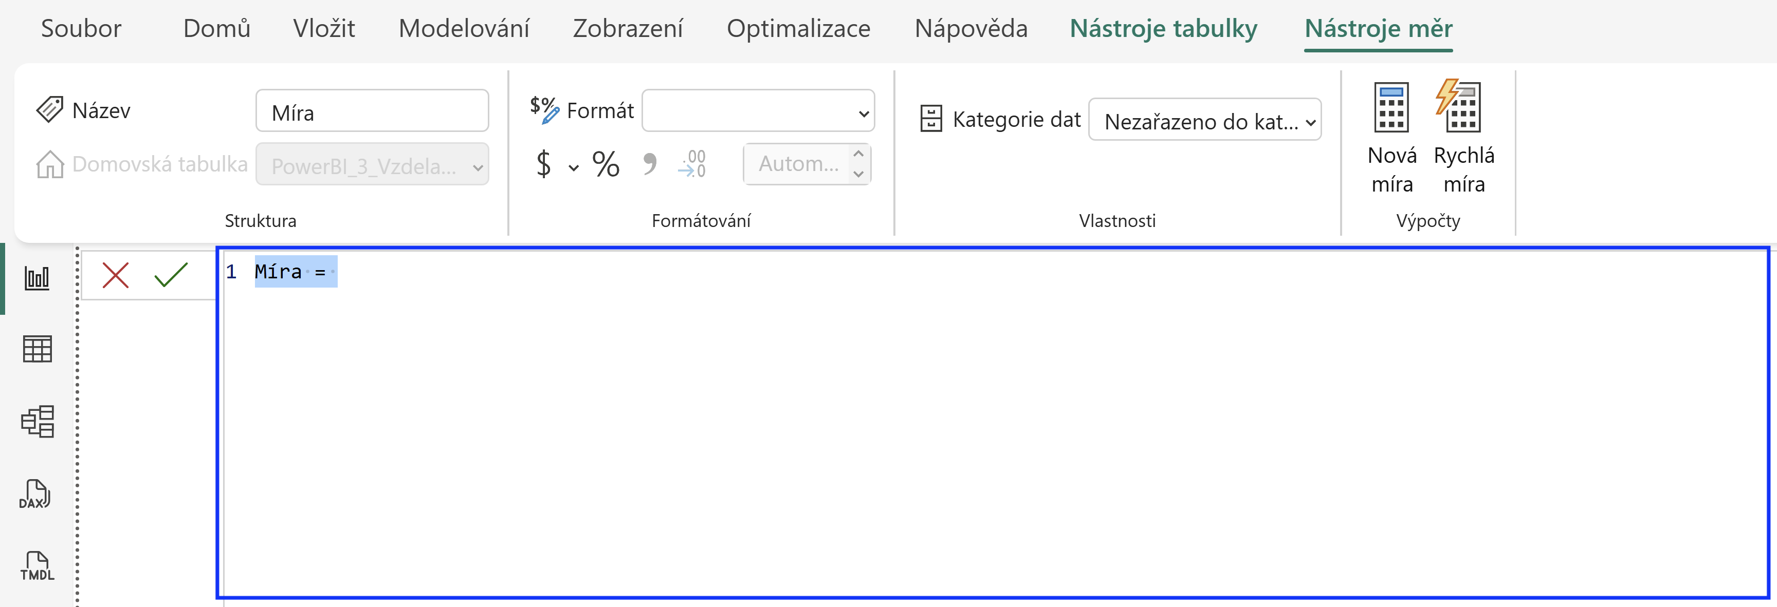Image resolution: width=1777 pixels, height=607 pixels.
Task: Click the Formát $% icon
Action: pyautogui.click(x=544, y=109)
